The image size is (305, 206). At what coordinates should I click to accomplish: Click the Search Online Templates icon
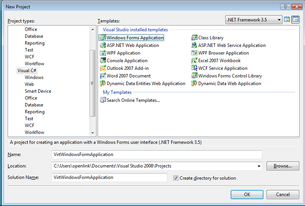pyautogui.click(x=103, y=100)
